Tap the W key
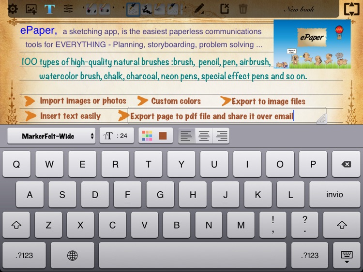The height and width of the screenshot is (272, 363). pos(49,164)
